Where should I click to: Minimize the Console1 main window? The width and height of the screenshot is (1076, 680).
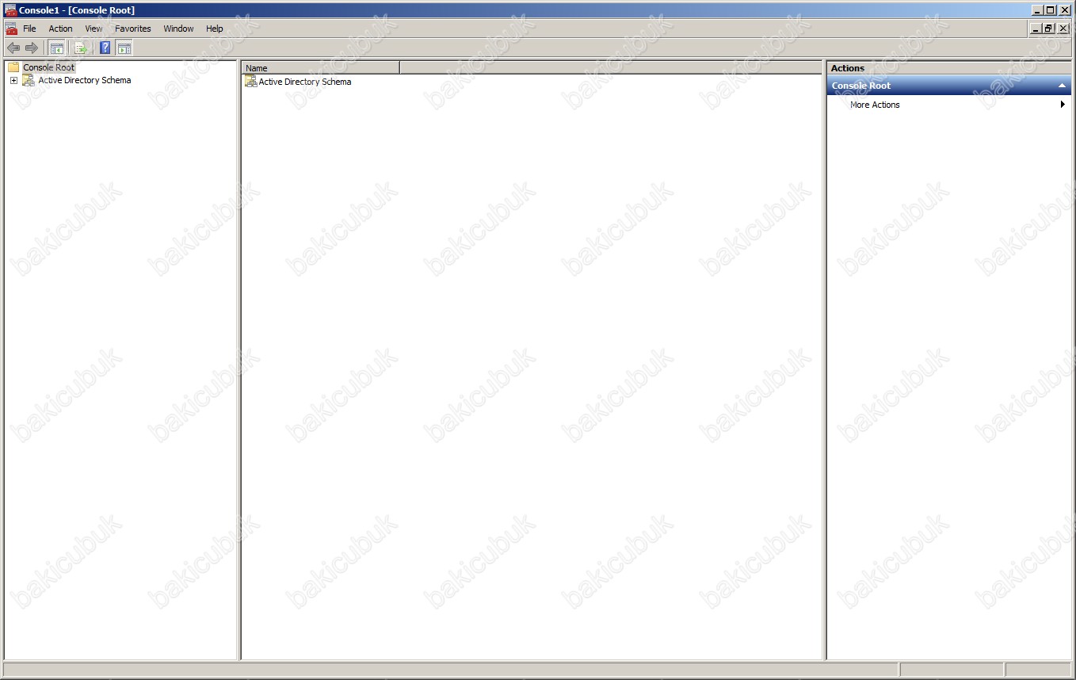click(x=1037, y=10)
